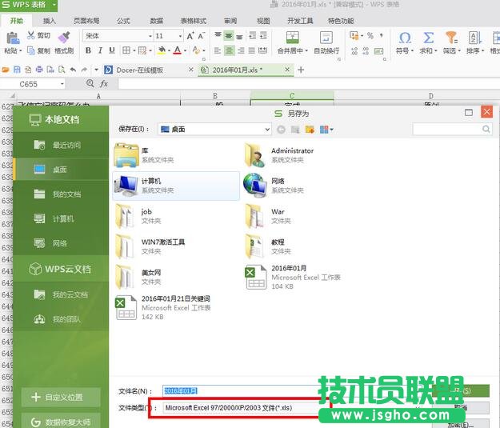Open the Data ribbon tab
This screenshot has height=428, width=500.
pos(157,21)
